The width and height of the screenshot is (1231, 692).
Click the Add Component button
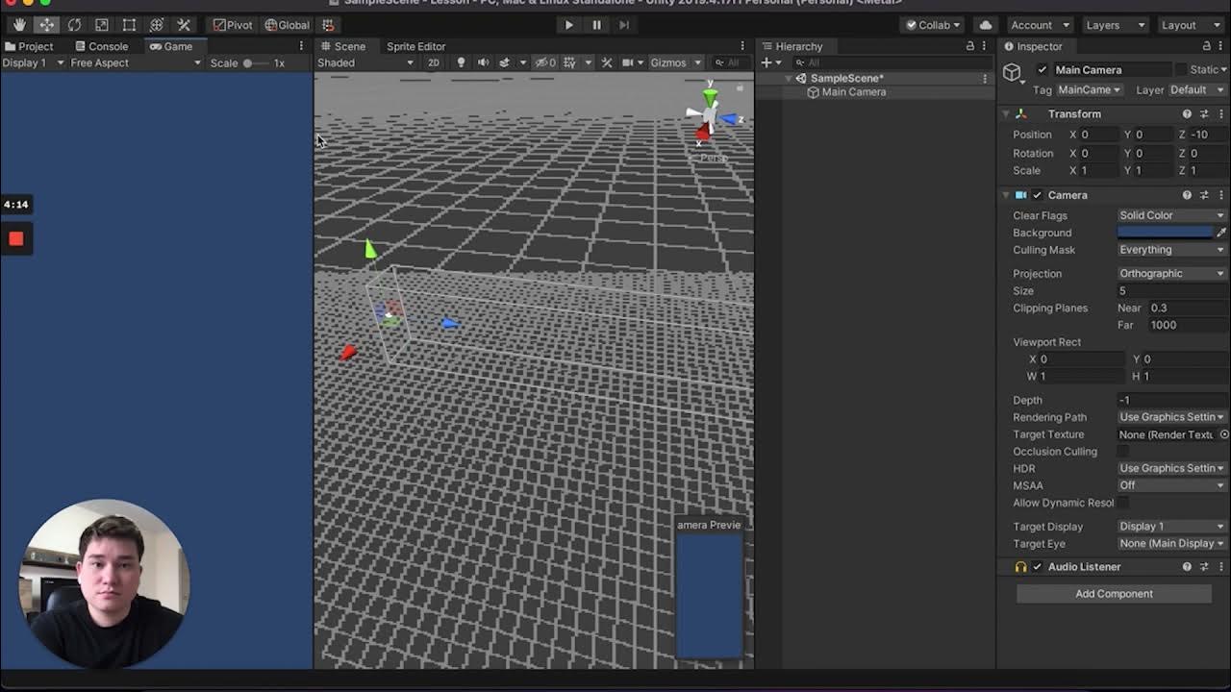[1114, 594]
